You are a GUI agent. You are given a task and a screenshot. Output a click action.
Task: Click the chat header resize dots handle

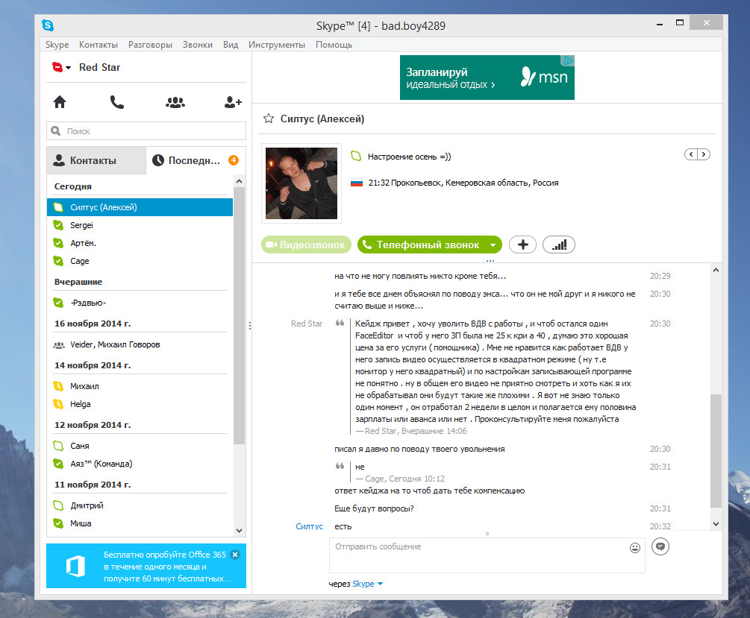click(x=490, y=261)
